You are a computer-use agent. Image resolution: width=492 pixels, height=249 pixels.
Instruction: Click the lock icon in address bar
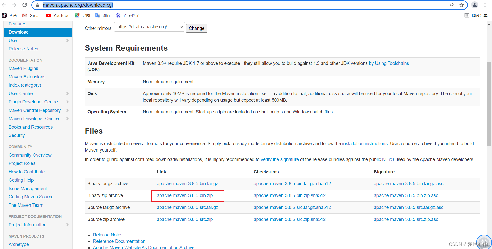[x=38, y=5]
